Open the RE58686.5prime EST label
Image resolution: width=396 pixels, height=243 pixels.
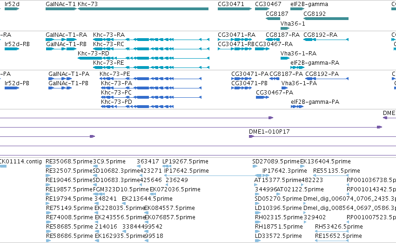(69, 236)
